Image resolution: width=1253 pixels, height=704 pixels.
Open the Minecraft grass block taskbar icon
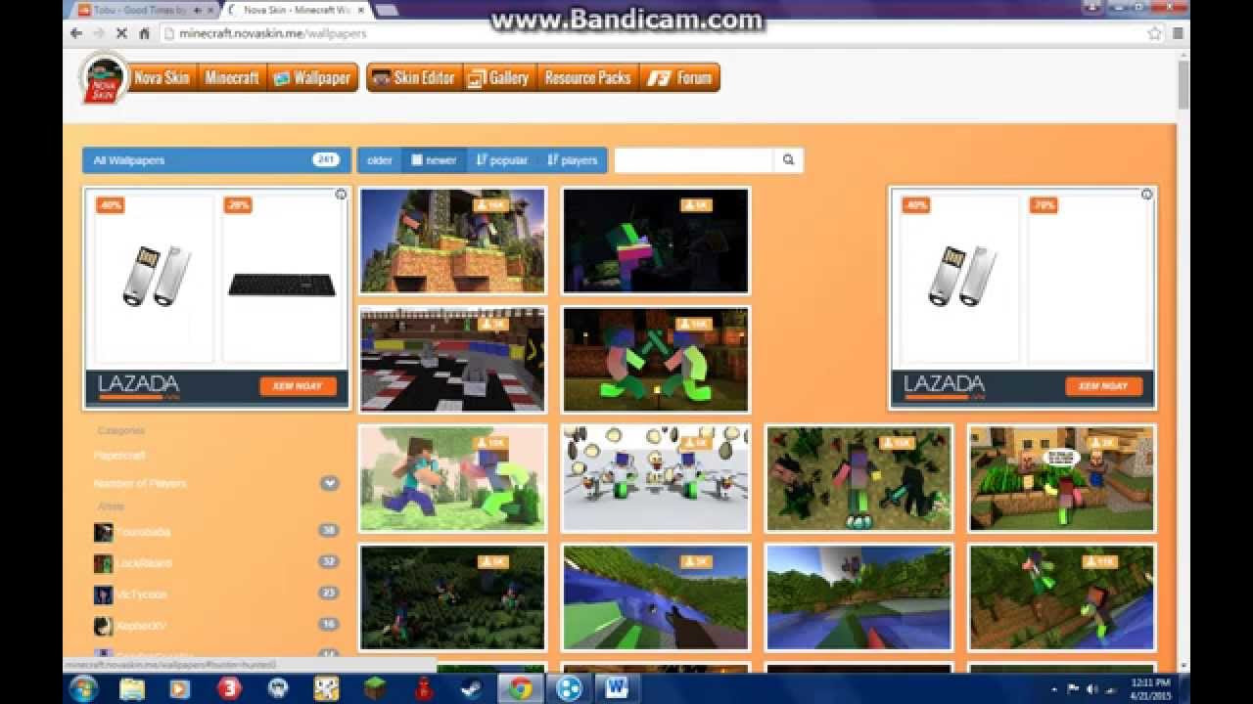click(x=375, y=688)
